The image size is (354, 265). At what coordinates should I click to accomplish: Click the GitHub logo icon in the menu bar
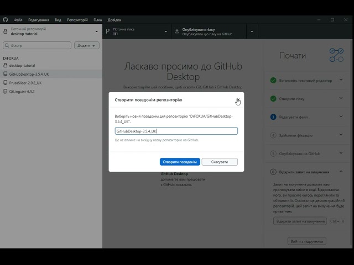6,20
